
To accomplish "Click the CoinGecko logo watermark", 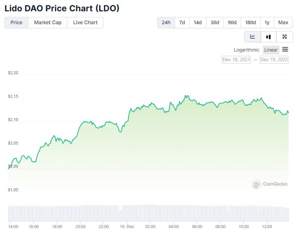I will pos(270,184).
